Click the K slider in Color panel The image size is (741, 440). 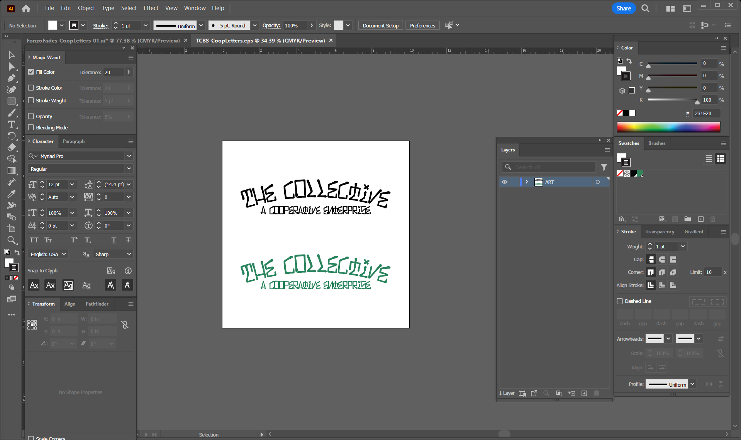point(673,100)
